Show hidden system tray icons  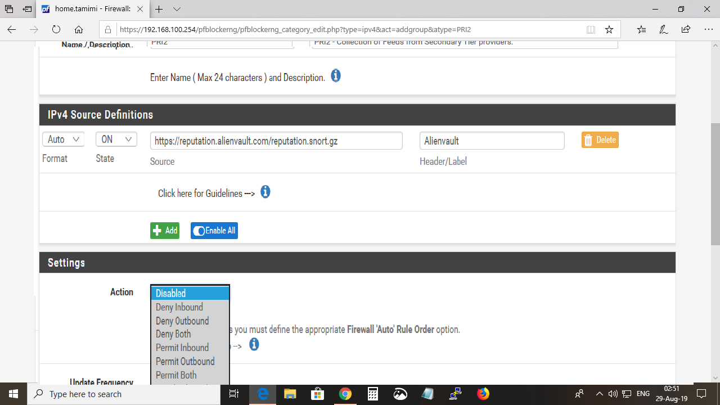coord(600,394)
